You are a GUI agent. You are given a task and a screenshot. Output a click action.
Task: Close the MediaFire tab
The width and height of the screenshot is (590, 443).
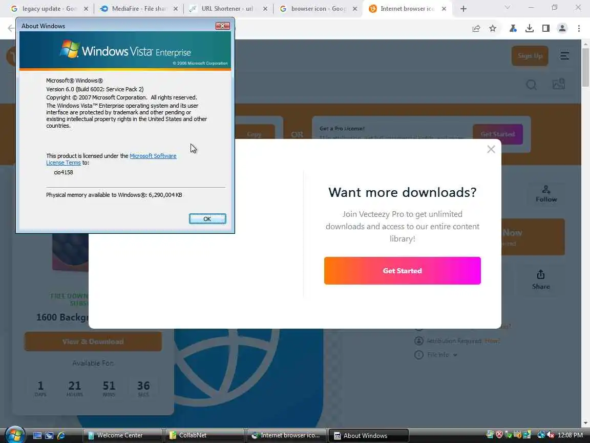pyautogui.click(x=175, y=9)
